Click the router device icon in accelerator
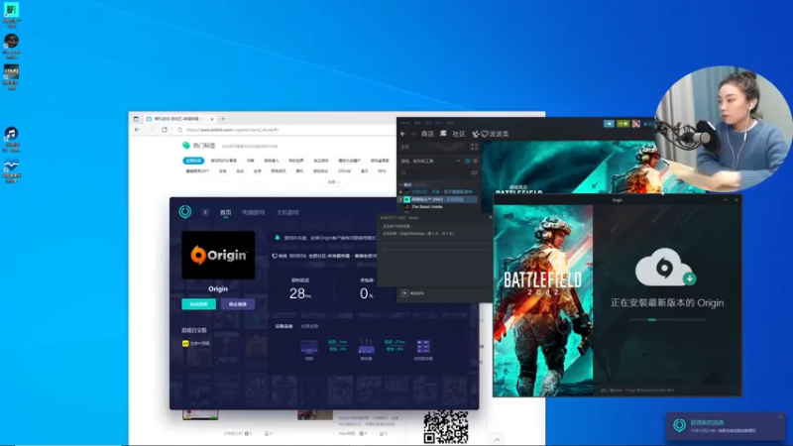The height and width of the screenshot is (446, 793). [366, 347]
